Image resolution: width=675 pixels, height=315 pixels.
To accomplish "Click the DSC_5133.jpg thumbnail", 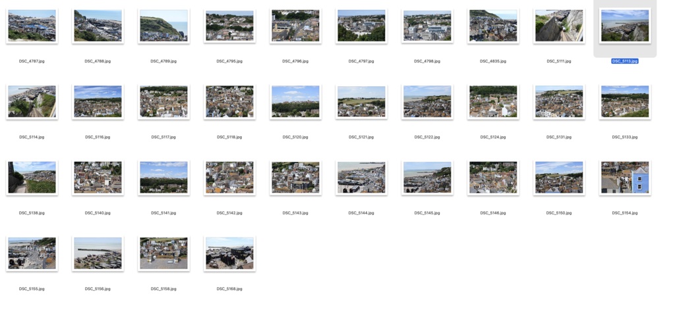I will coord(625,102).
